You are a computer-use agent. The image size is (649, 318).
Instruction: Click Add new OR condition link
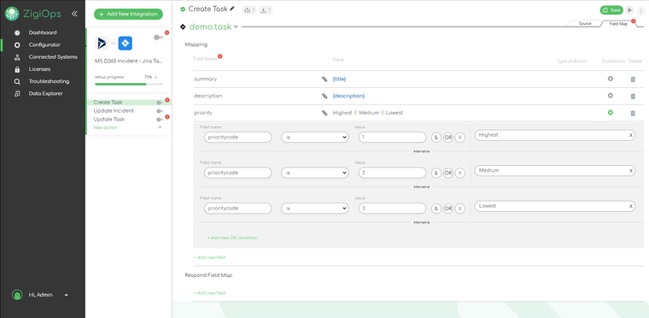(x=232, y=238)
